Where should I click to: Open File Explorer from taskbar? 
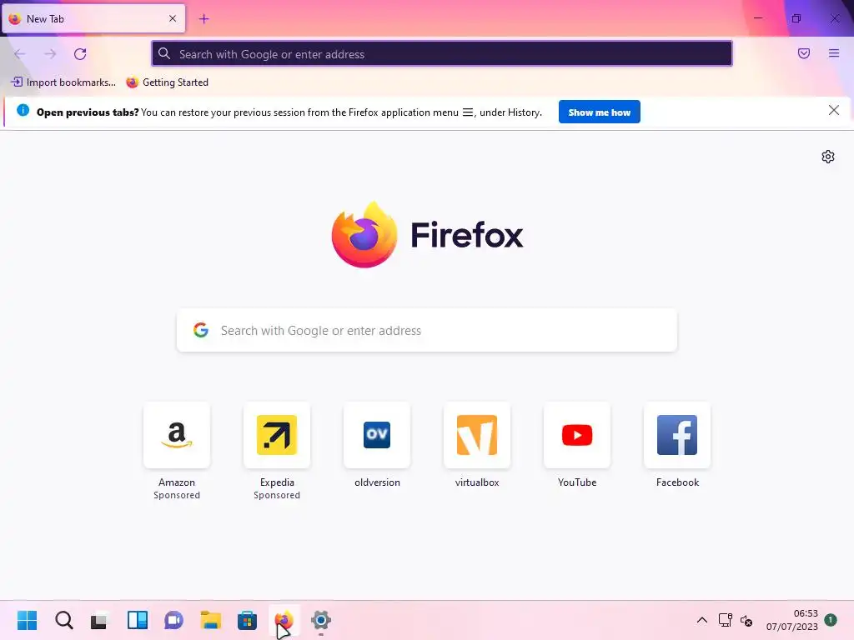pyautogui.click(x=211, y=620)
